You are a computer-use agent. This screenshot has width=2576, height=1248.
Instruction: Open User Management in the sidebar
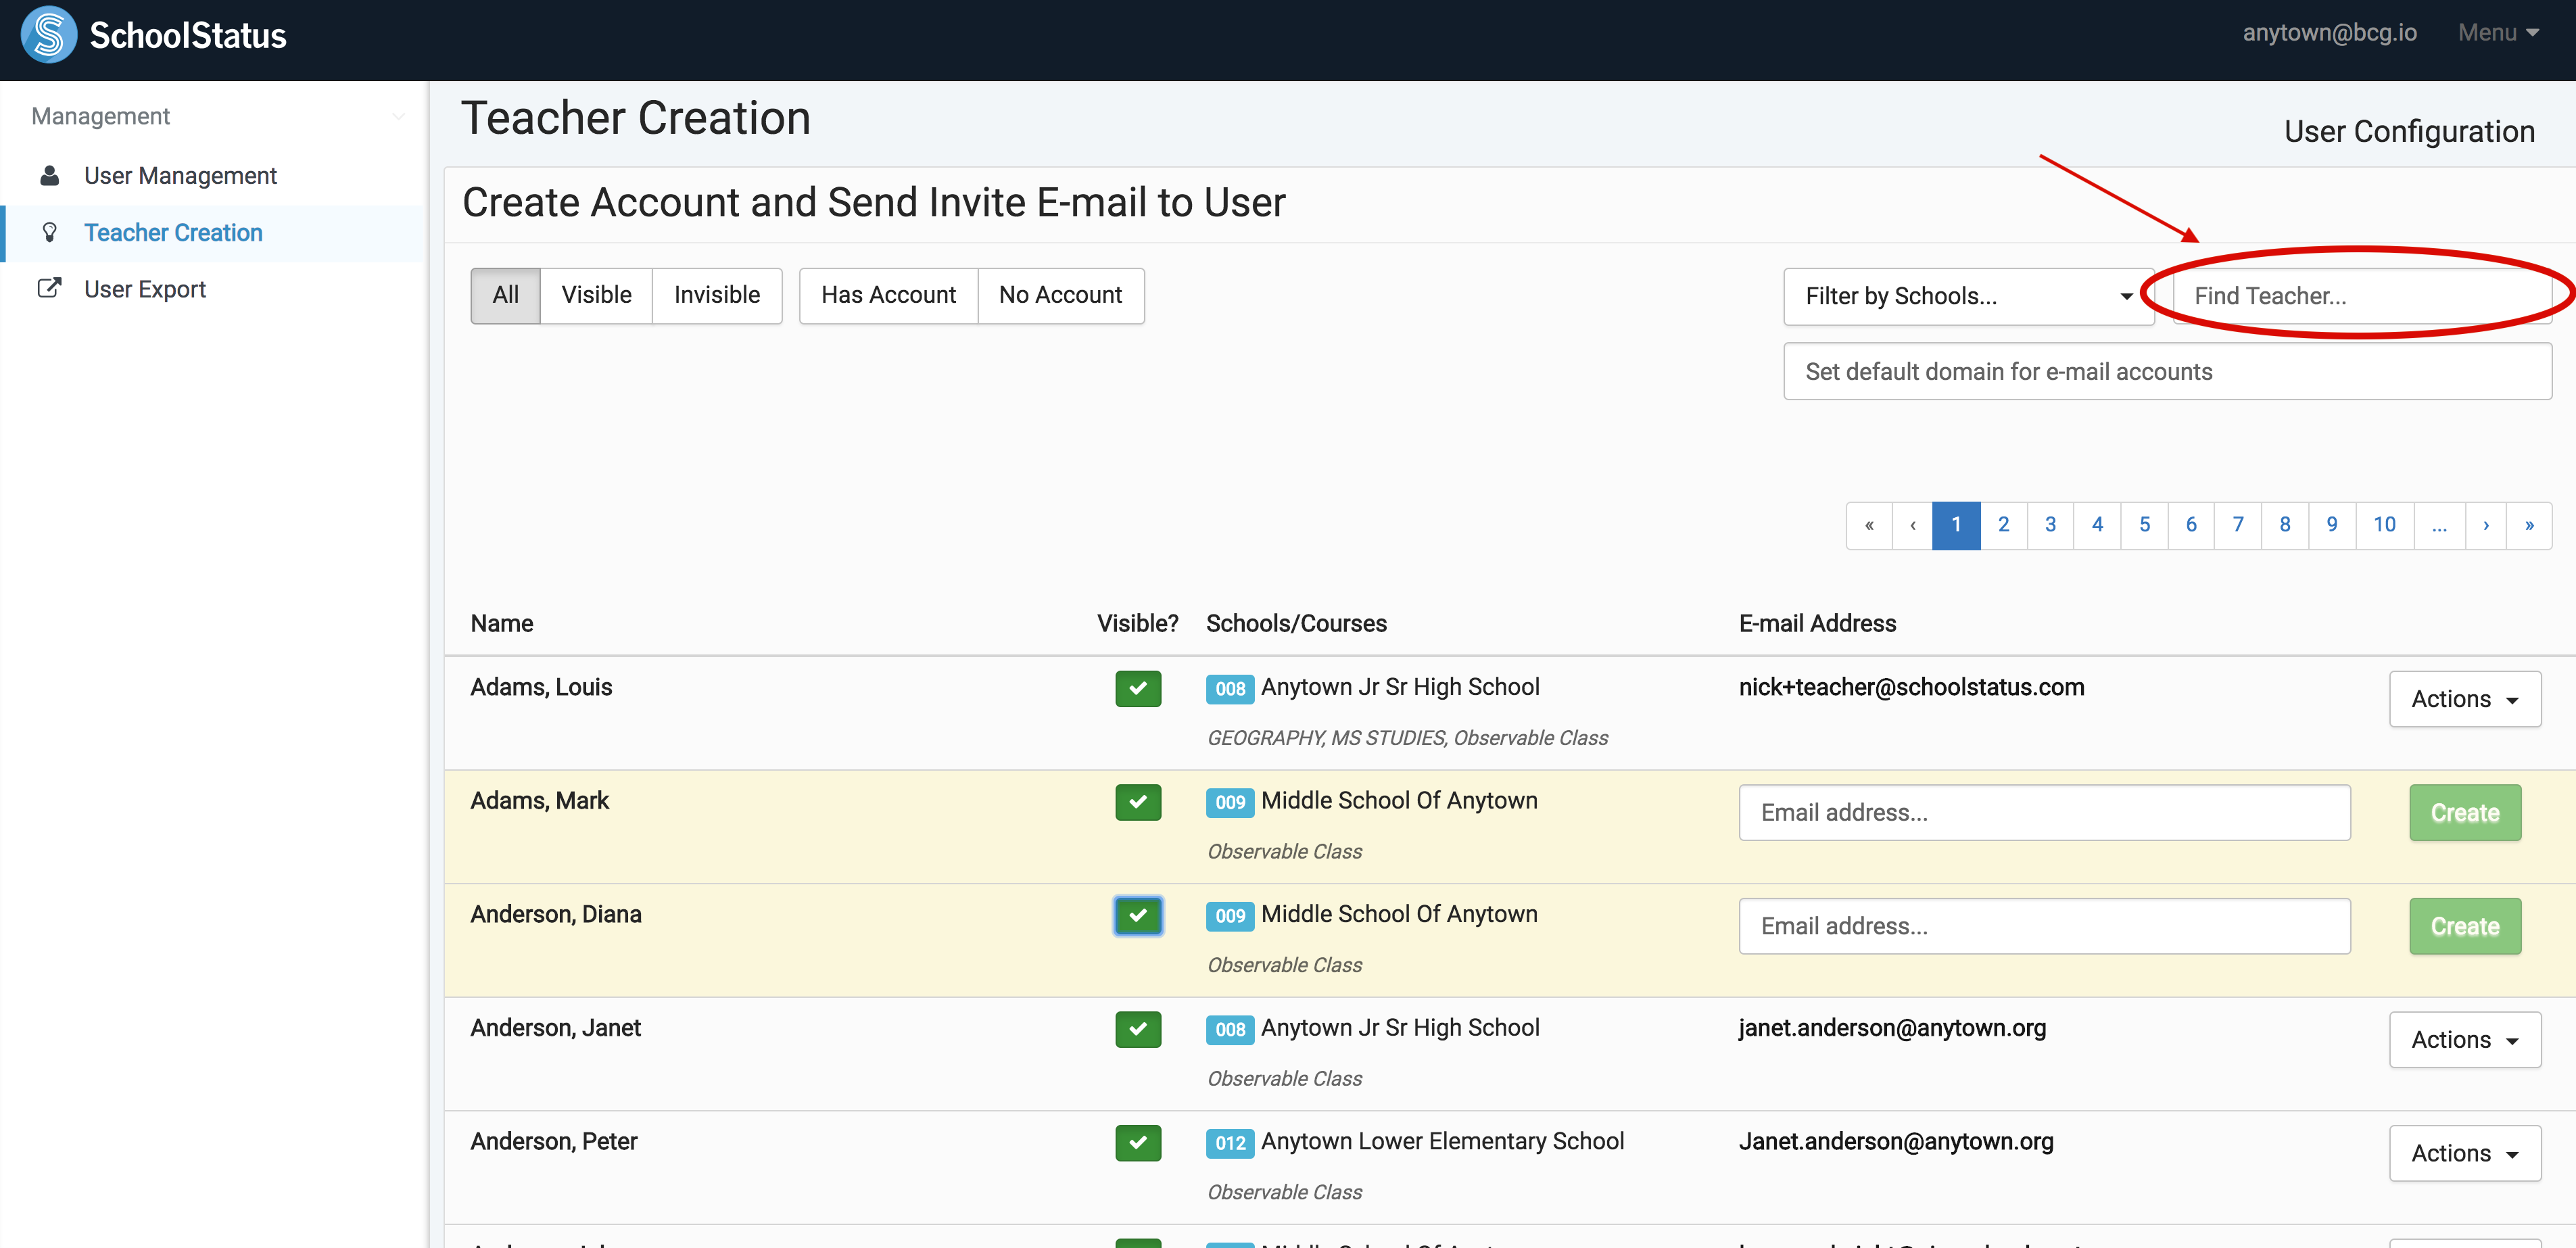(x=213, y=176)
